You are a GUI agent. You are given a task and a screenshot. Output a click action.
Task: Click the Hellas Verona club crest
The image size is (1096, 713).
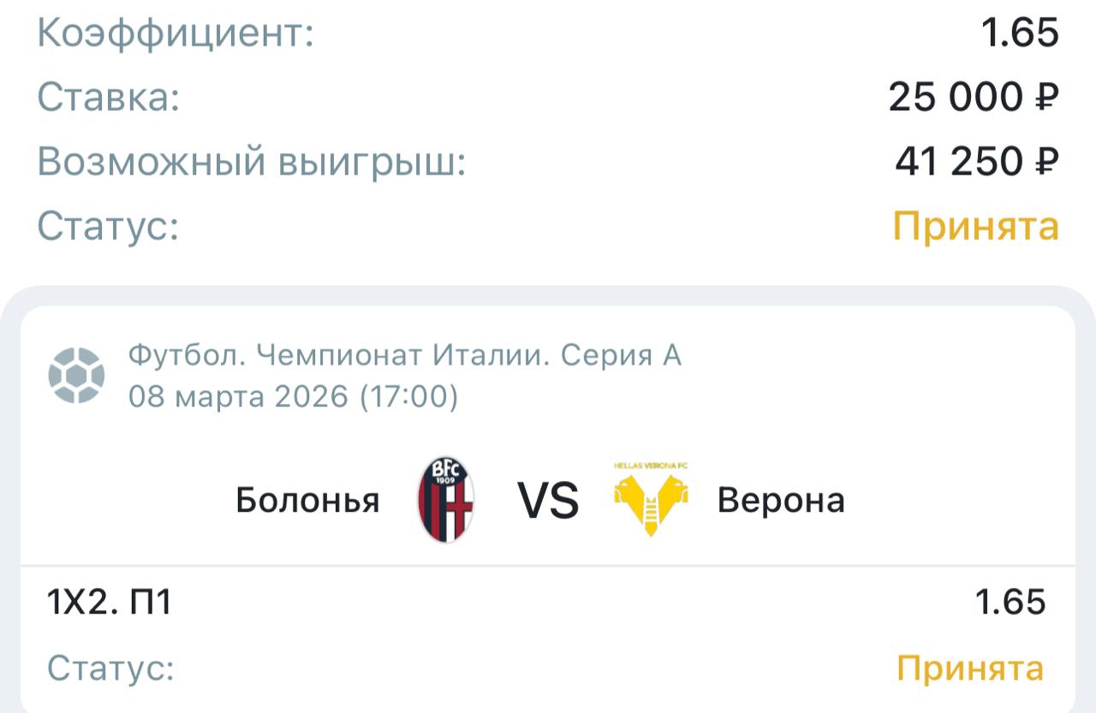pyautogui.click(x=652, y=500)
